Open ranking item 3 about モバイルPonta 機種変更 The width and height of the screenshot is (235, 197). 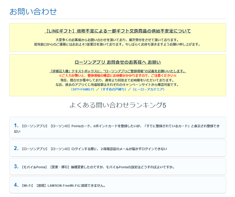tap(118, 166)
